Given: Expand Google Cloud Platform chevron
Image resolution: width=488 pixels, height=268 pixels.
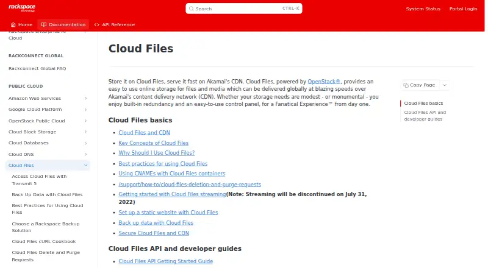Looking at the screenshot, I should pyautogui.click(x=85, y=110).
